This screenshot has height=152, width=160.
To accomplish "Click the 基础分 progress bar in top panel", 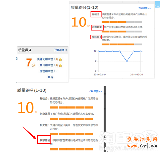I will click(x=122, y=22).
